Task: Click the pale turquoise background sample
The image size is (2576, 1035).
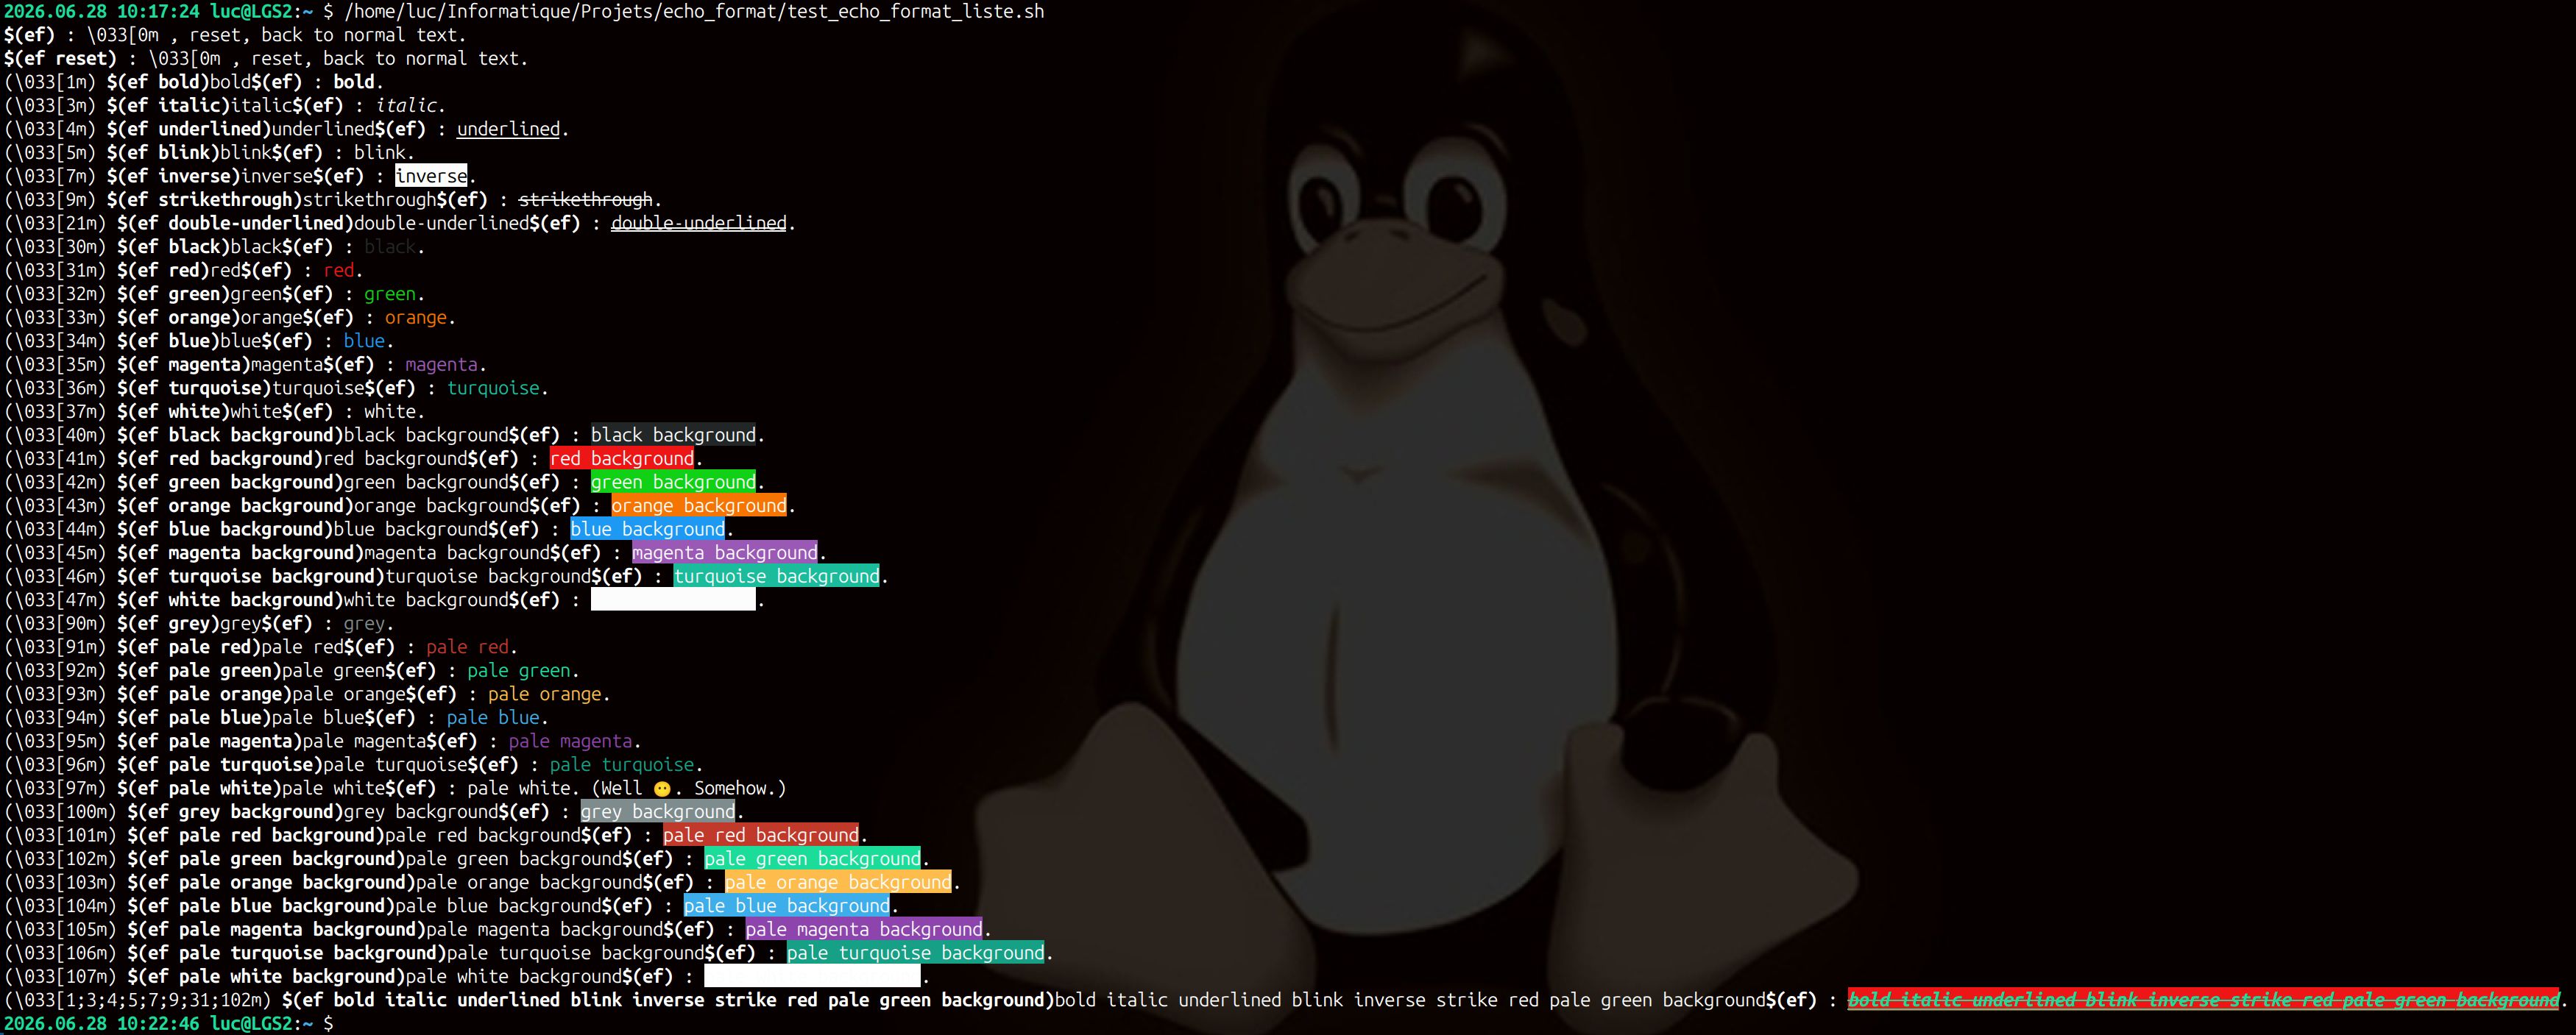Action: click(x=915, y=953)
